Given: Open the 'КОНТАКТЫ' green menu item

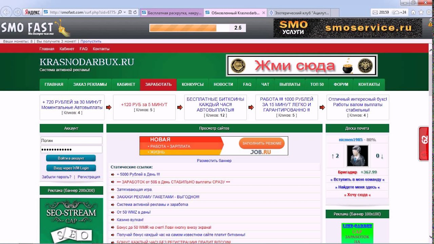Looking at the screenshot, I should pos(369,85).
